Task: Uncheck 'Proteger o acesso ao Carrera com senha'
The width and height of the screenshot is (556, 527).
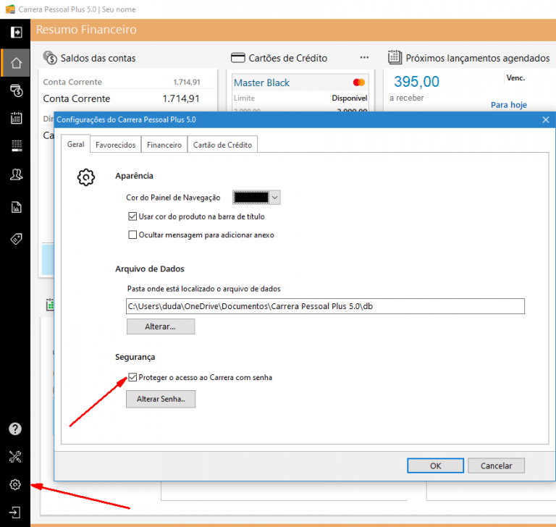Action: click(x=132, y=377)
